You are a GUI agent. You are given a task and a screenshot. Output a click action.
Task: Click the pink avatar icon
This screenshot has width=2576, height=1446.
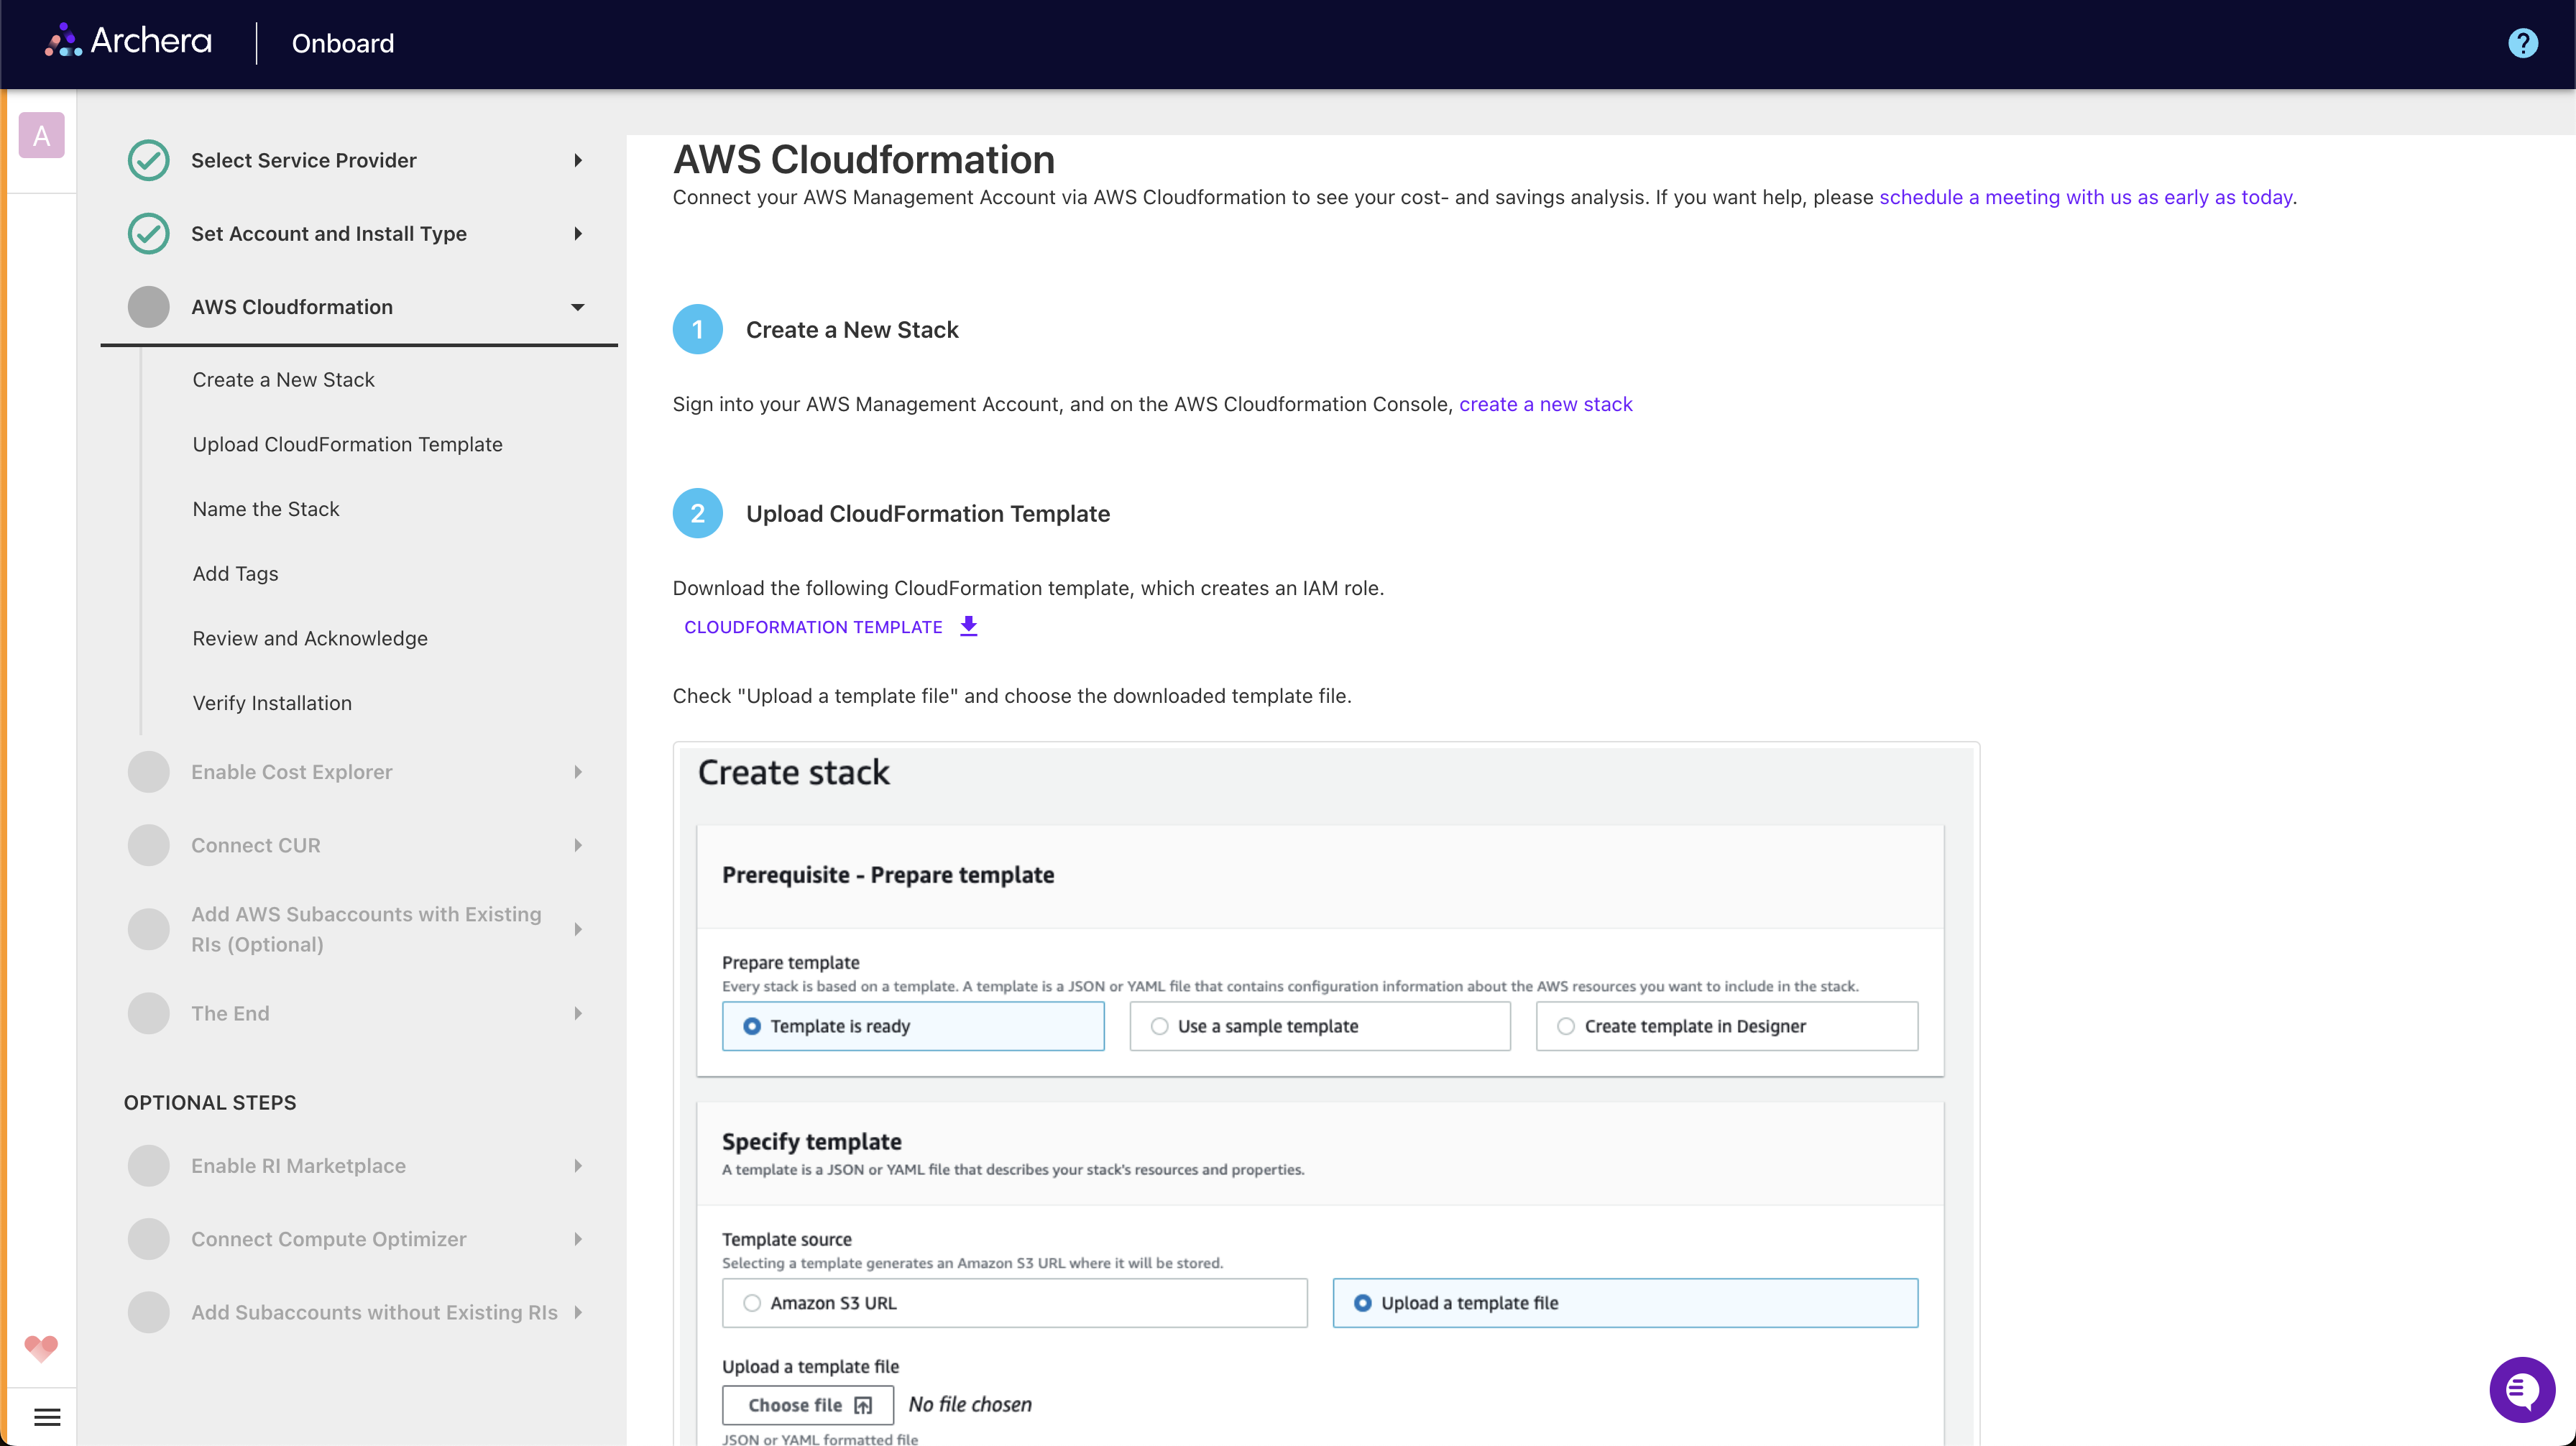click(41, 134)
